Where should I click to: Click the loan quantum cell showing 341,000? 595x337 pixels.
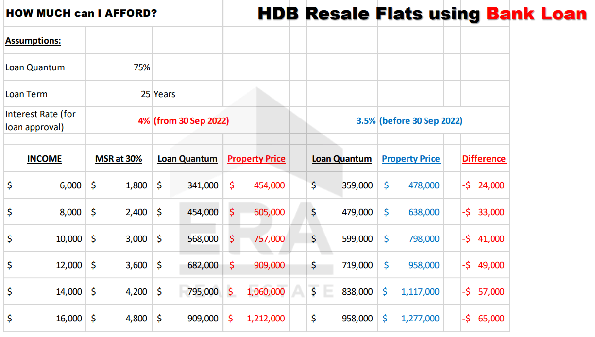pos(203,185)
